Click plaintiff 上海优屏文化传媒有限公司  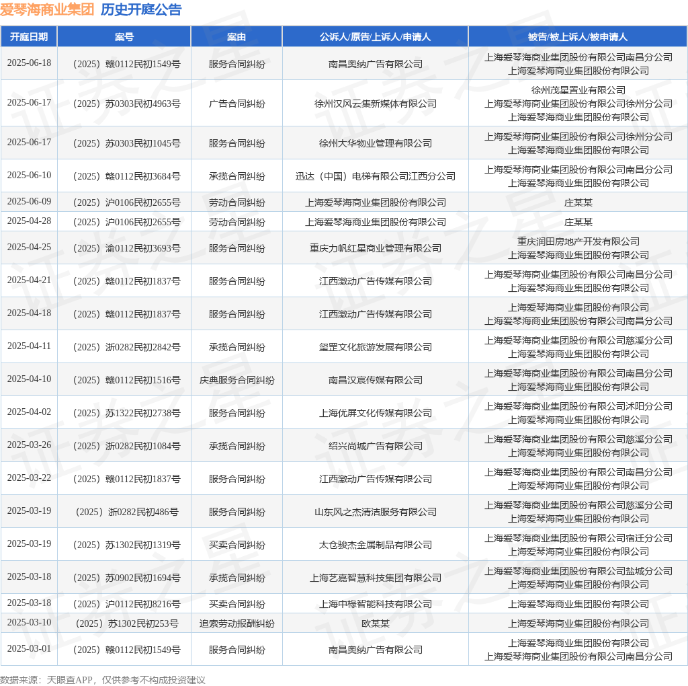point(376,413)
